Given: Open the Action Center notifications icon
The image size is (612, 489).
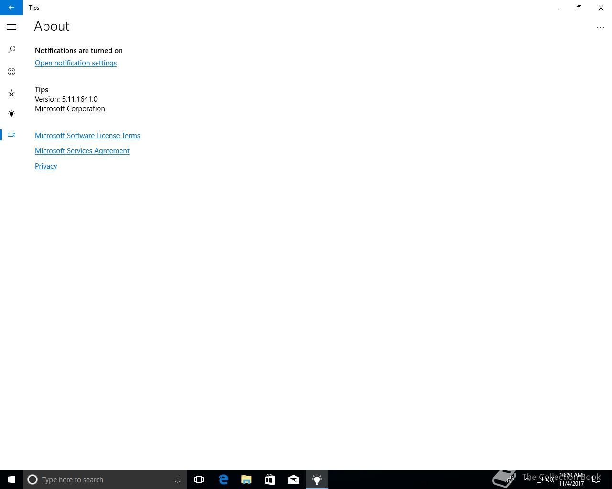Looking at the screenshot, I should 596,479.
